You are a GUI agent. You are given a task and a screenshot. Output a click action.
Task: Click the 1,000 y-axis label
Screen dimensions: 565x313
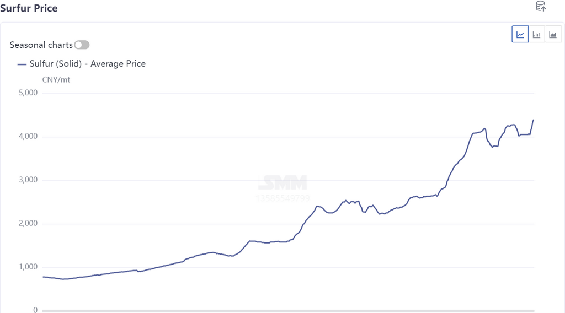pyautogui.click(x=28, y=267)
